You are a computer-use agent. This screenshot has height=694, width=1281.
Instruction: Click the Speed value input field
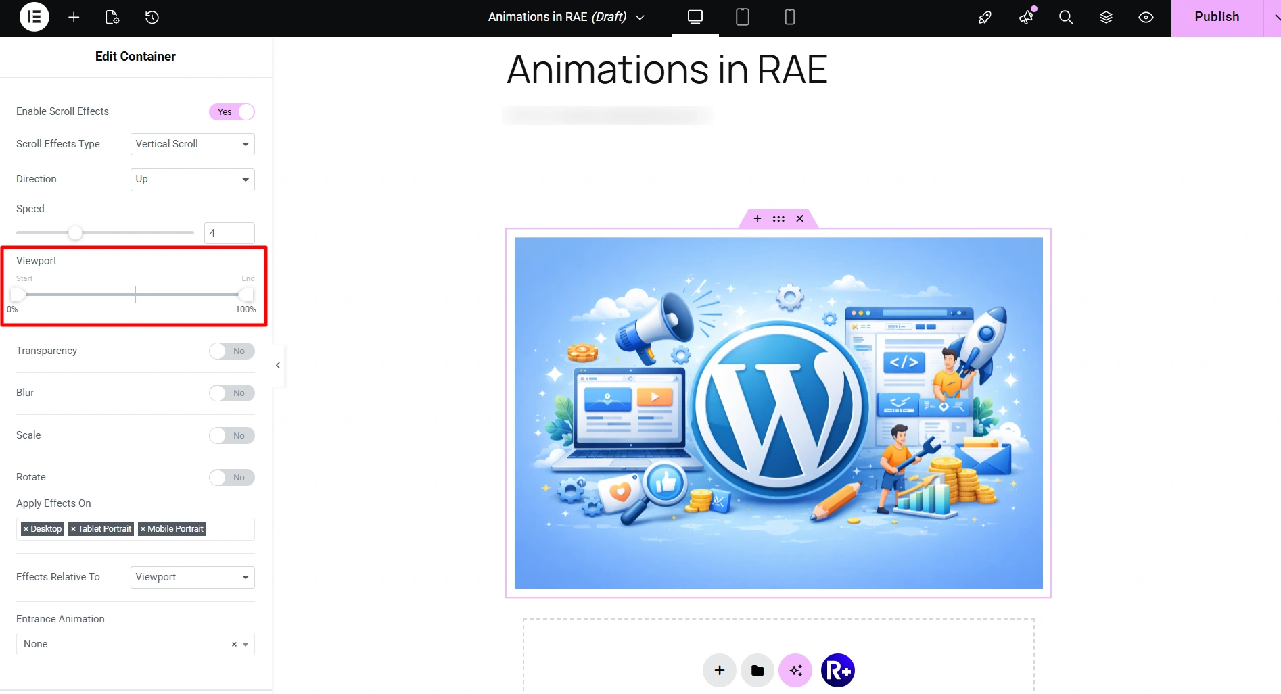point(229,233)
